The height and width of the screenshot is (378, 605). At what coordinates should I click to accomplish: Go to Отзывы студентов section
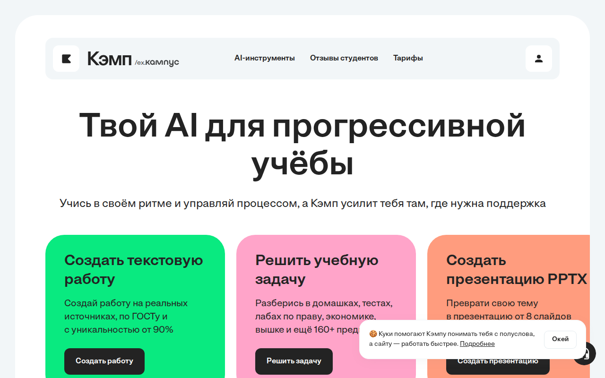point(344,58)
